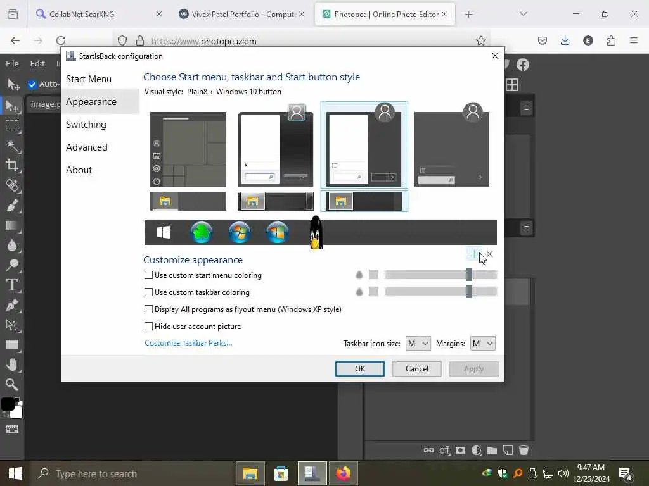The width and height of the screenshot is (649, 486).
Task: Adjust the start menu coloring opacity slider
Action: (x=441, y=275)
